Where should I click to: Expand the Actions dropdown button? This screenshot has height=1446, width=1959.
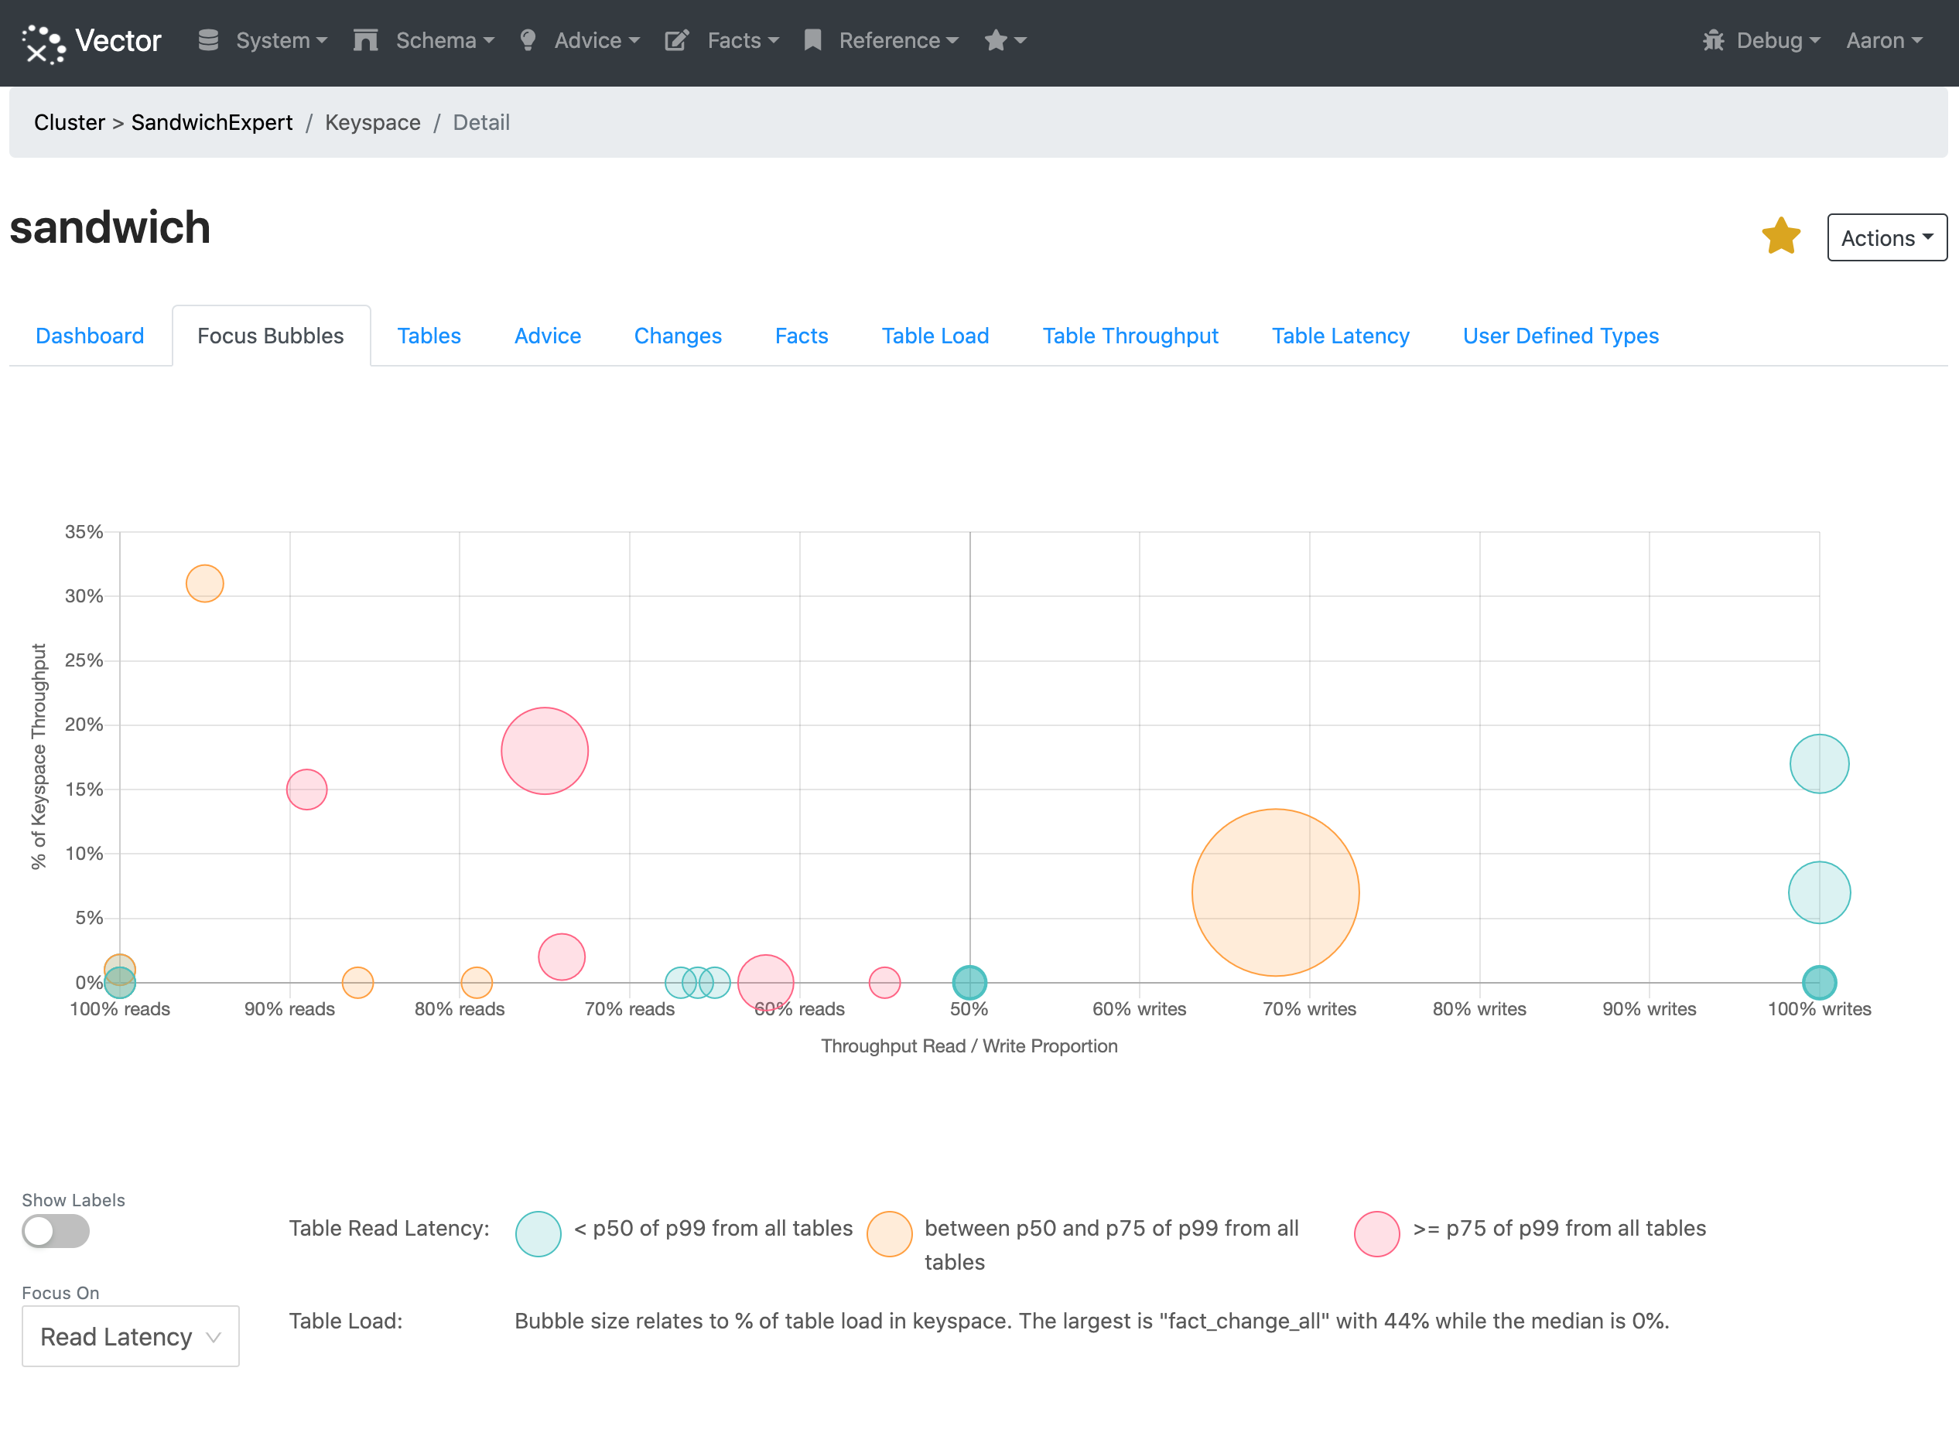[x=1886, y=238]
